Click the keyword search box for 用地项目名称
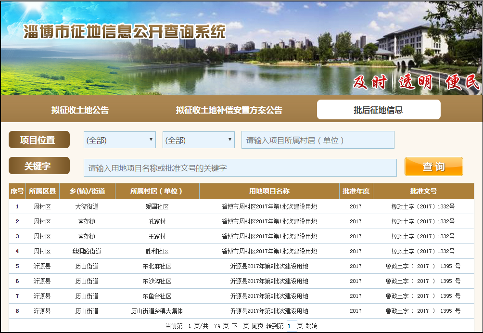This screenshot has height=333, width=483. point(240,168)
